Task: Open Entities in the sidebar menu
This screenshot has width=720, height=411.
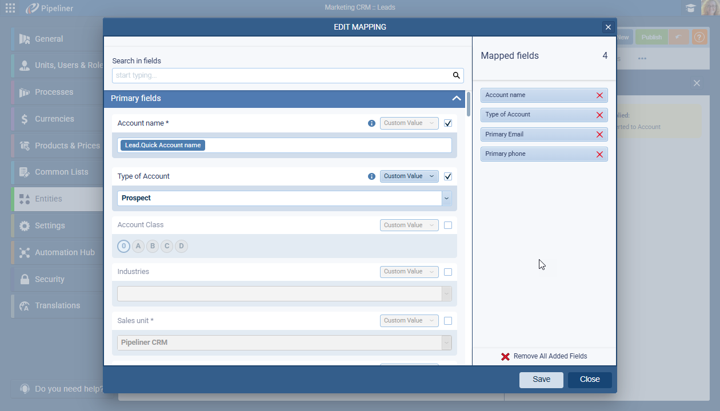Action: pos(49,199)
